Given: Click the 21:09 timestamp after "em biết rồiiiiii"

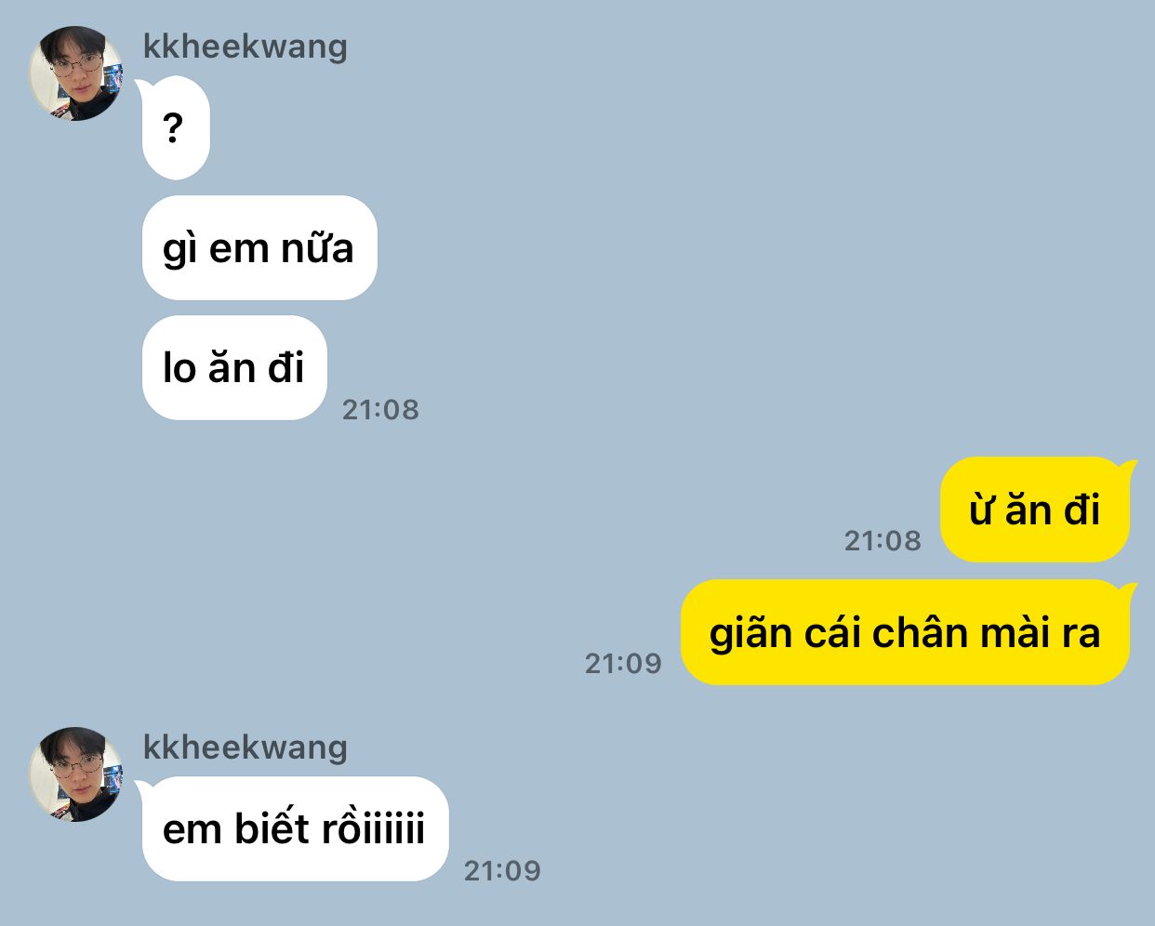Looking at the screenshot, I should 502,871.
